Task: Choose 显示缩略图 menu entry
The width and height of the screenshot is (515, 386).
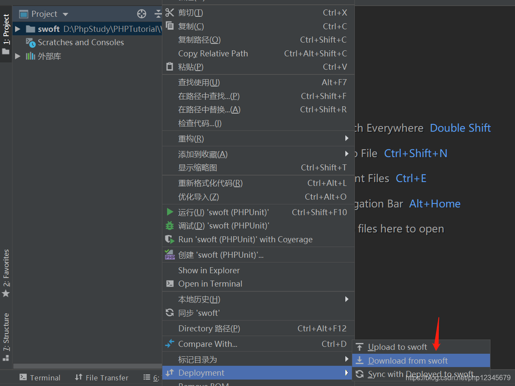Action: click(x=258, y=167)
